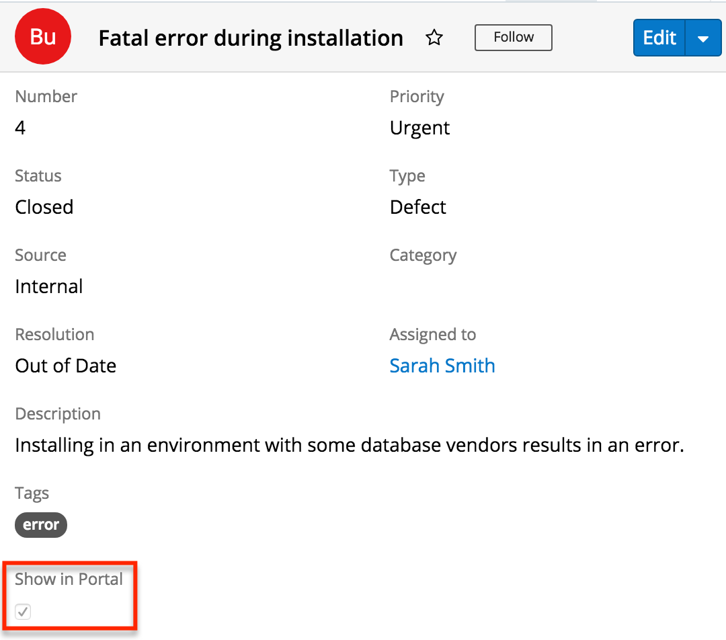Click the Follow button
726x640 pixels.
(513, 38)
